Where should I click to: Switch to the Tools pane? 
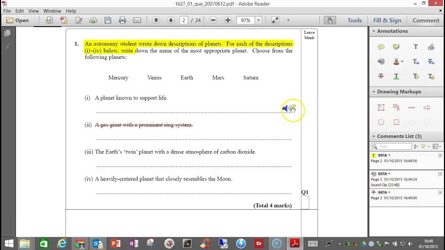pyautogui.click(x=355, y=20)
